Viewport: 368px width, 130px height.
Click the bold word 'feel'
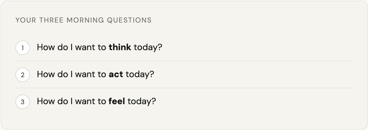[117, 102]
